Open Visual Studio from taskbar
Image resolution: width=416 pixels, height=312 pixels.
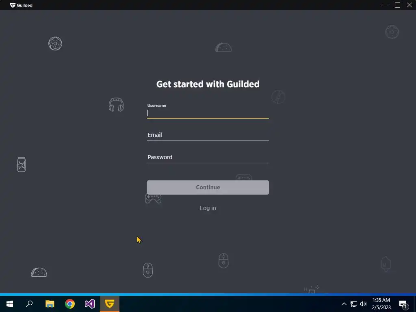click(x=90, y=304)
